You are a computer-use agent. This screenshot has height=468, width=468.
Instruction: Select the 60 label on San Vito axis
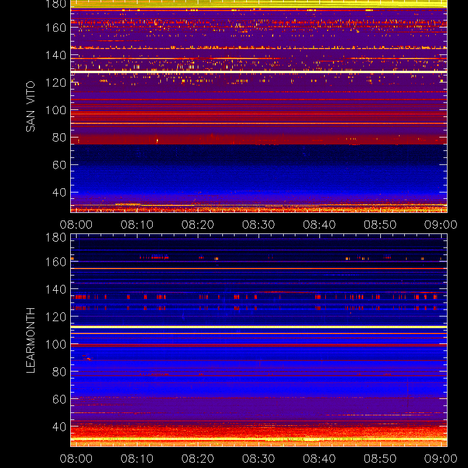59,165
